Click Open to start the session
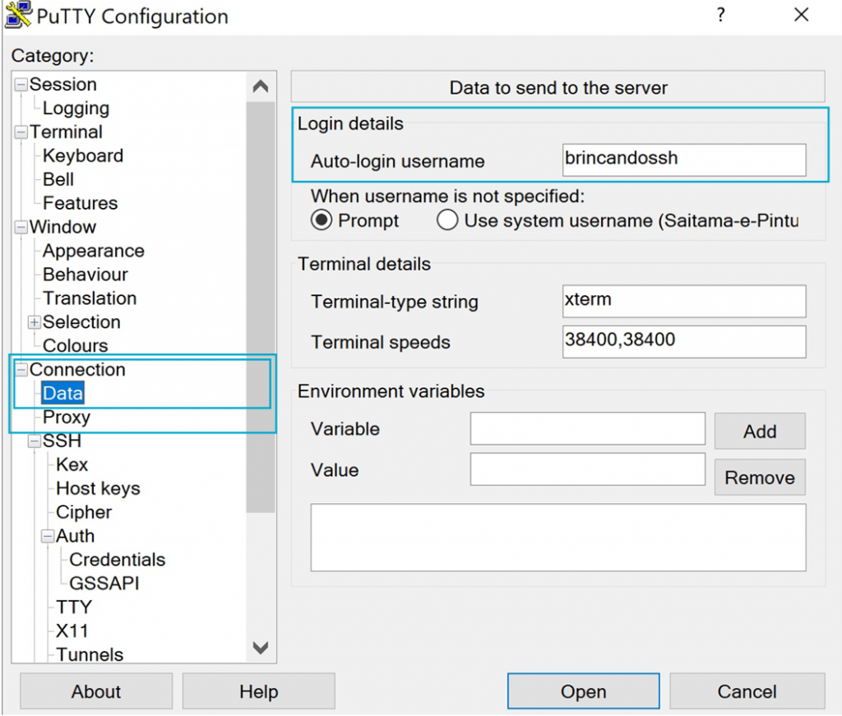Image resolution: width=842 pixels, height=716 pixels. 583,691
